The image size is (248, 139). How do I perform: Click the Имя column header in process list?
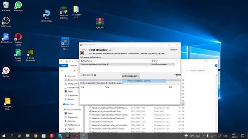pyautogui.click(x=82, y=87)
